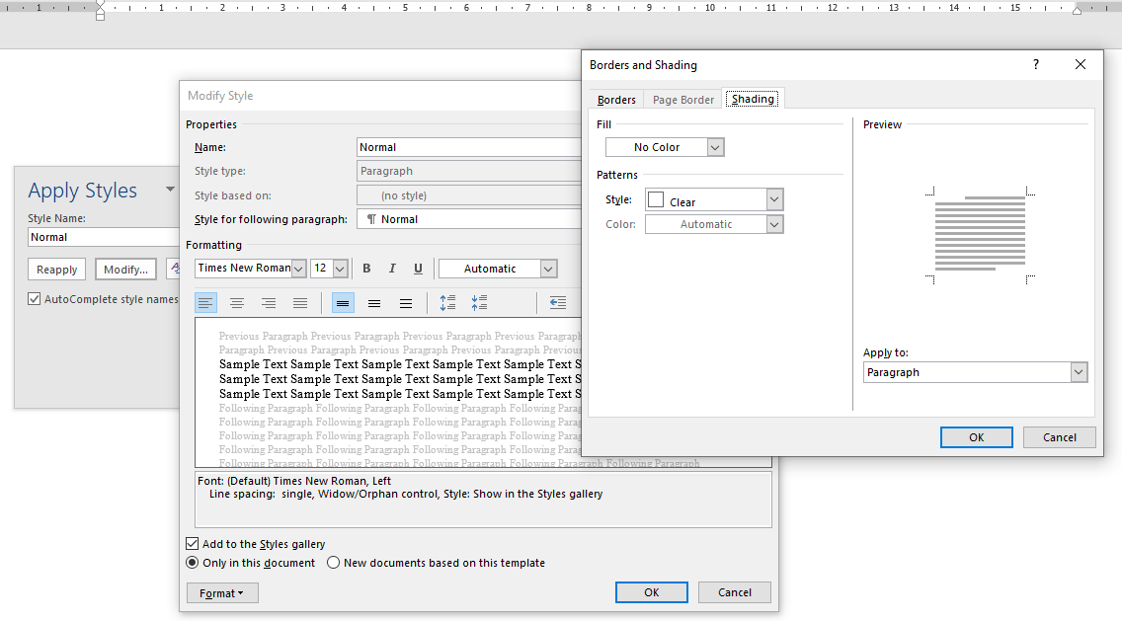Toggle AutoComplete style names checkbox

[35, 299]
